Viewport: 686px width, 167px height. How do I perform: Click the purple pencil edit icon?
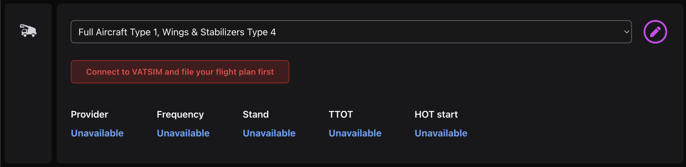(x=655, y=32)
